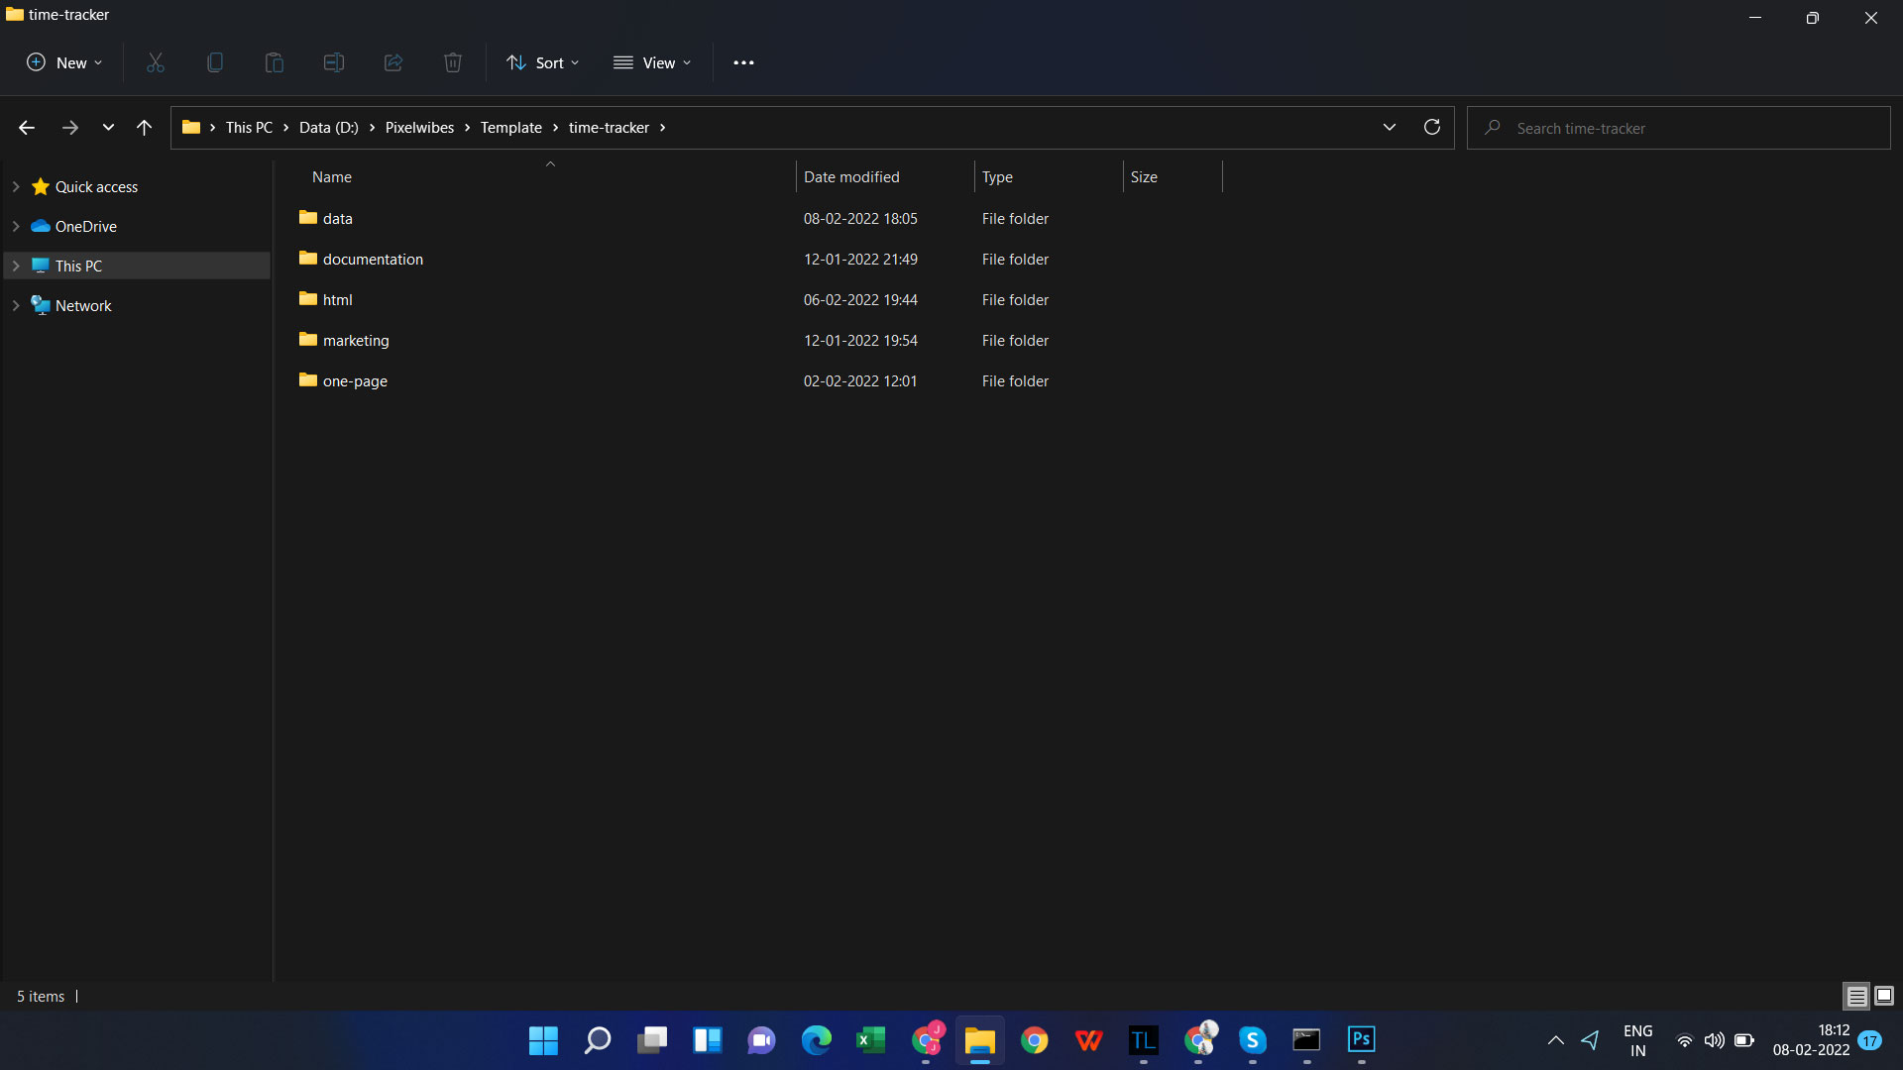Go up one folder level arrow

[144, 127]
